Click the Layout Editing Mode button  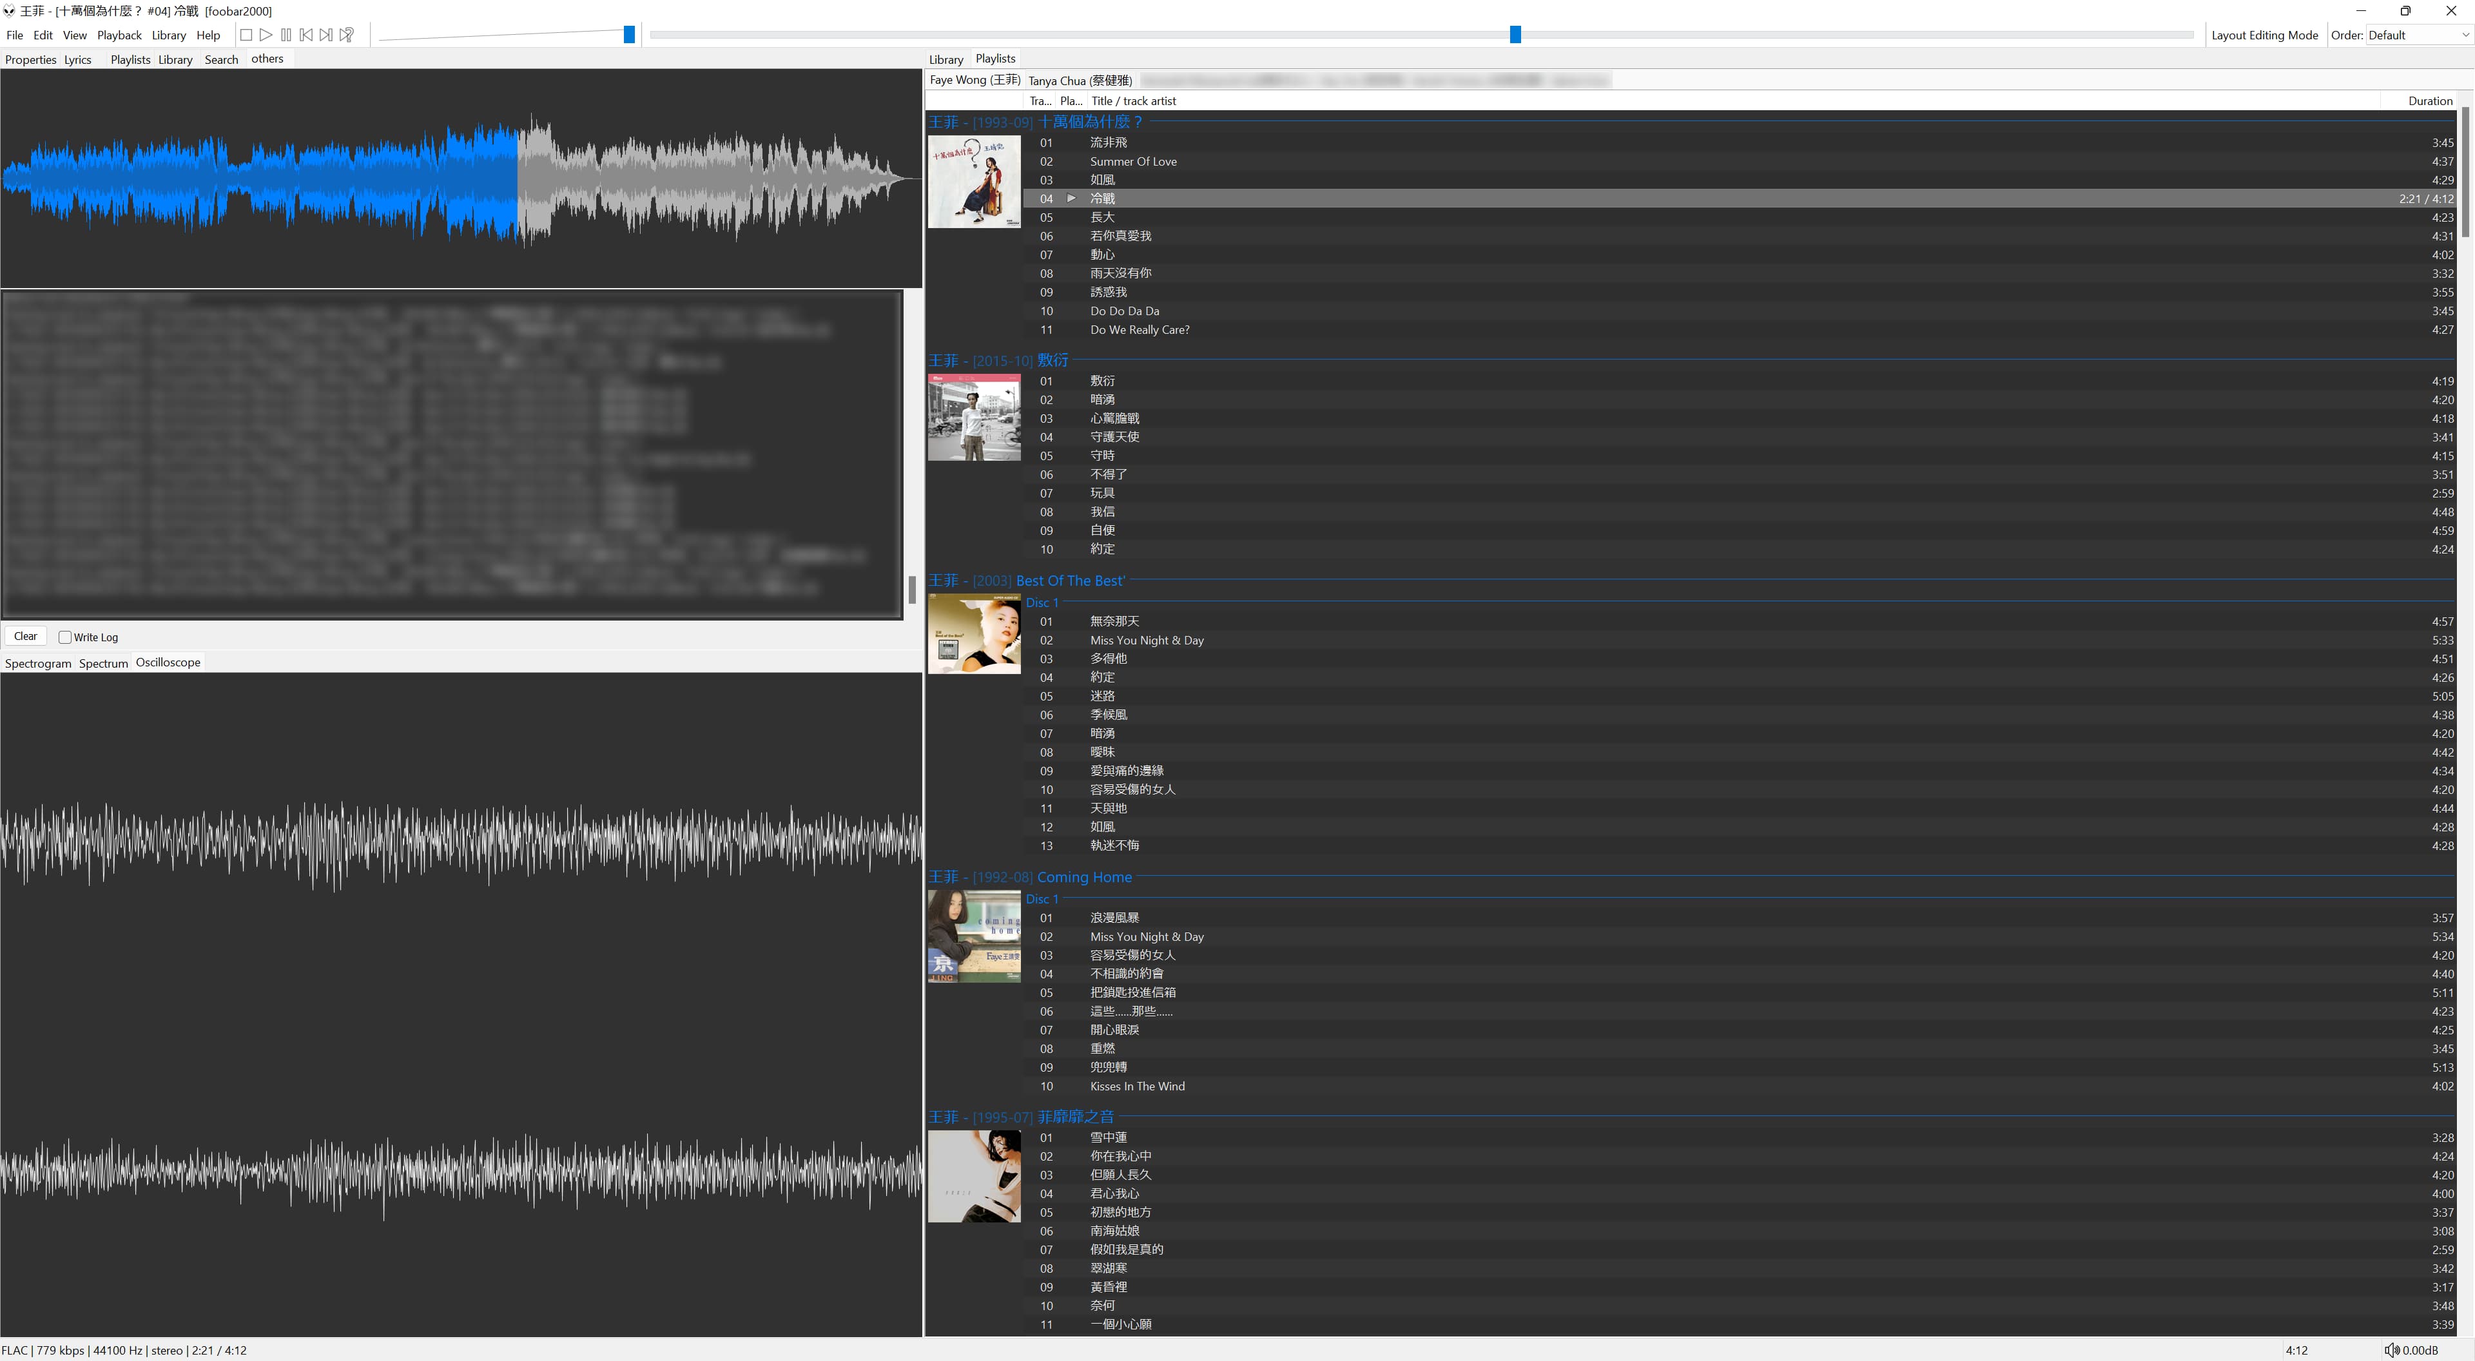[2264, 35]
